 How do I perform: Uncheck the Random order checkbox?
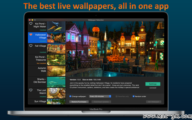click(133, 96)
